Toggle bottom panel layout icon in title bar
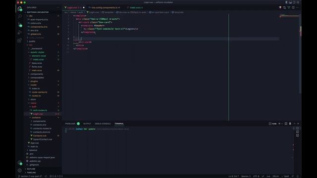 point(290,2)
